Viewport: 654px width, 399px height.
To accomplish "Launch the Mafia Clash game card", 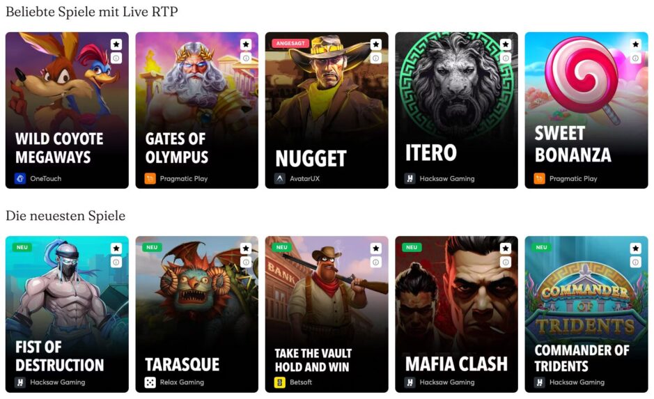I will point(456,314).
